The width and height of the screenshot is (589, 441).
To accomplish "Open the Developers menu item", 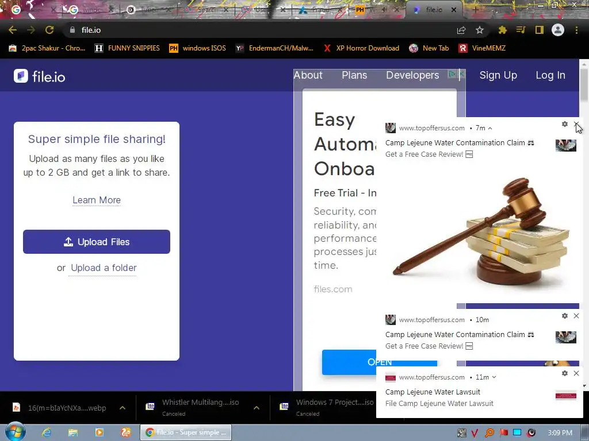I will pyautogui.click(x=412, y=75).
